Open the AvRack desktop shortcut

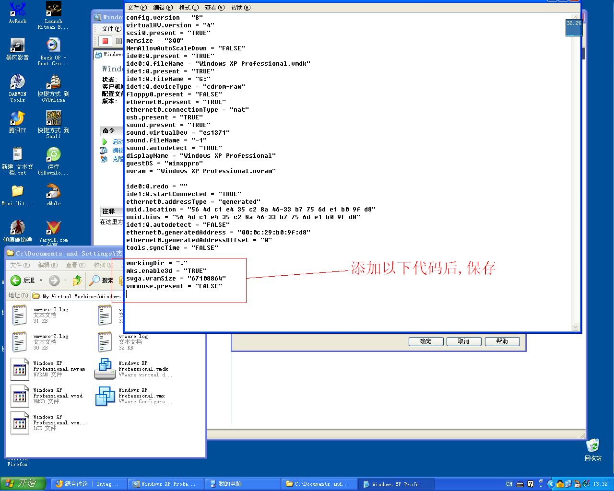[18, 12]
